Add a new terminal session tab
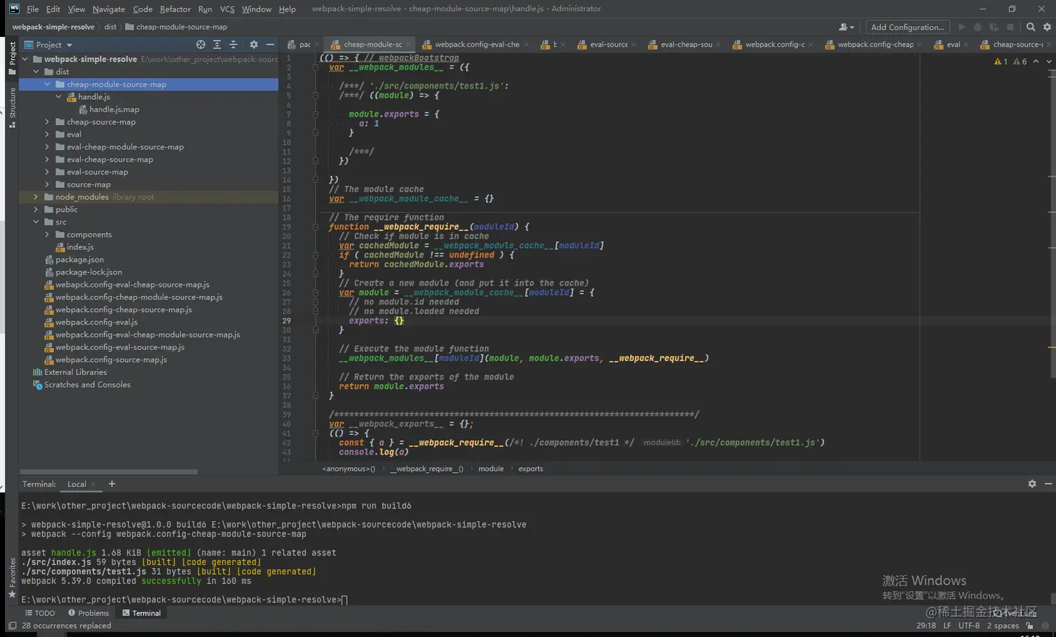1056x637 pixels. [112, 484]
